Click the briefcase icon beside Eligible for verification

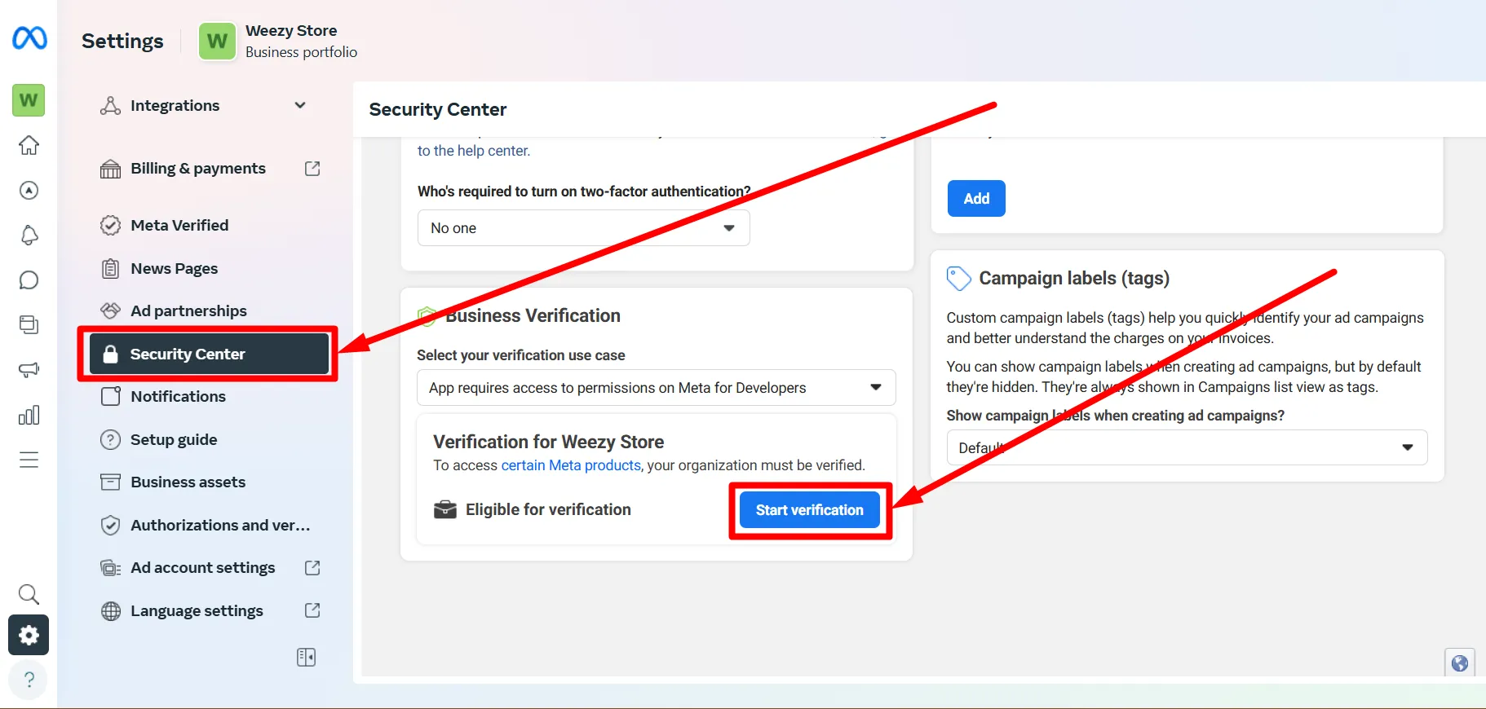click(445, 509)
